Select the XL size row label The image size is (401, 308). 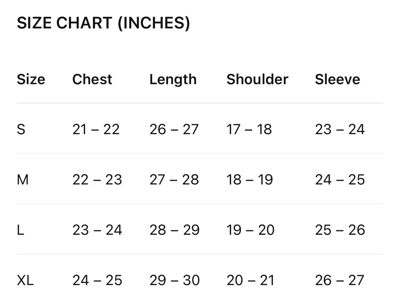point(25,280)
